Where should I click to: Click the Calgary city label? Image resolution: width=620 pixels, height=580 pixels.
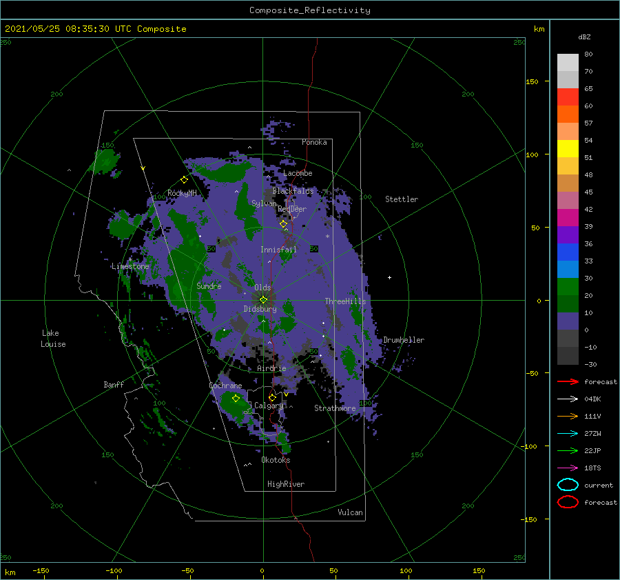[x=269, y=406]
